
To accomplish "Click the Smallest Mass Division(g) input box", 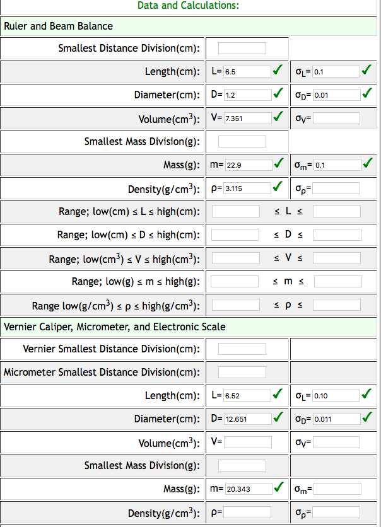I will coord(242,141).
